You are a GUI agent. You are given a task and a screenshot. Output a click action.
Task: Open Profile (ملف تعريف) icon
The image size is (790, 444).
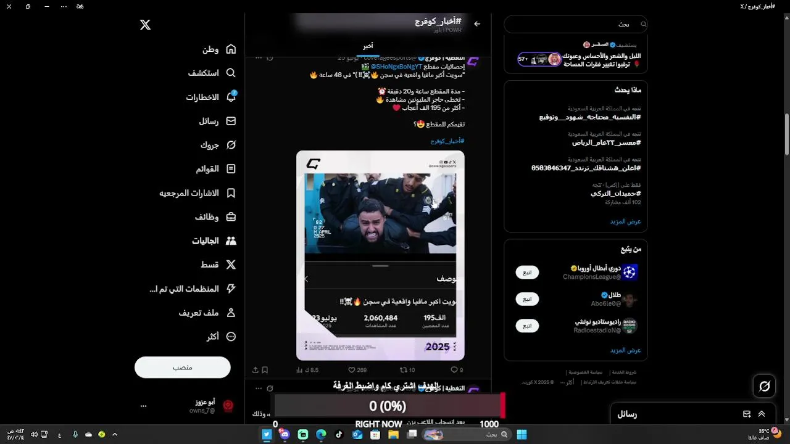pos(231,313)
